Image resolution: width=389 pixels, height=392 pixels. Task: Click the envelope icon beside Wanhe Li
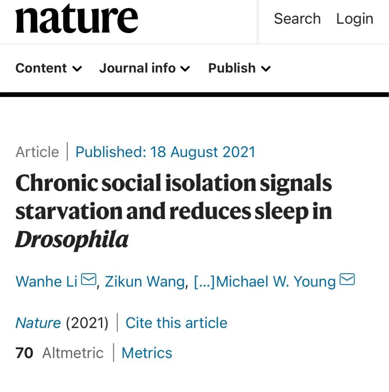pyautogui.click(x=89, y=280)
